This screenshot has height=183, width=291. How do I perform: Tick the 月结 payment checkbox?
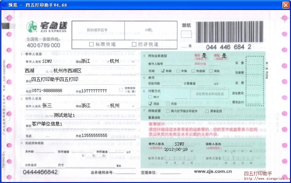coord(168,104)
